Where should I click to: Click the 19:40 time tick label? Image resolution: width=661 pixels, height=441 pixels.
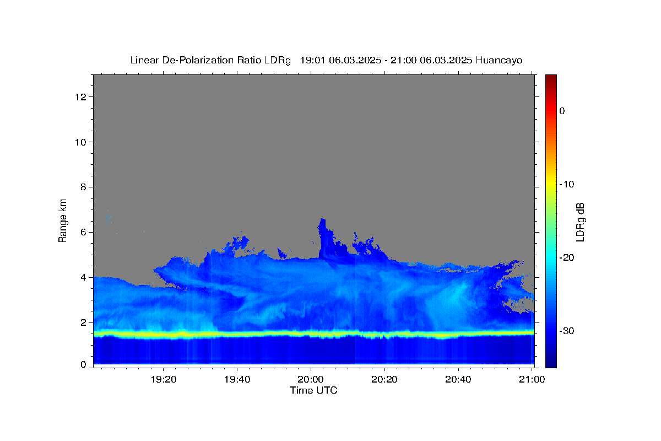[237, 379]
